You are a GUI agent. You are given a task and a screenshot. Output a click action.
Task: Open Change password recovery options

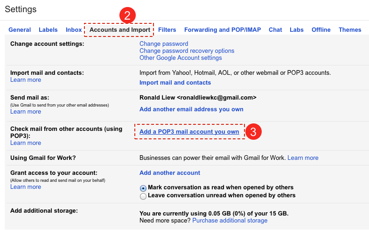point(187,50)
